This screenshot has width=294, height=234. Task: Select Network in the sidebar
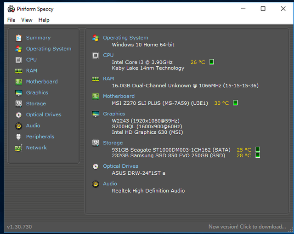(36, 148)
